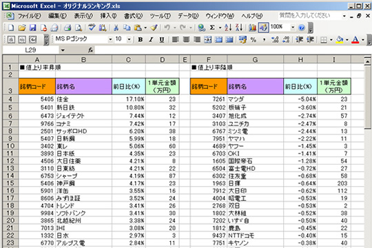Click the Select All corner button
Screen dimensions: 372x248
point(10,59)
